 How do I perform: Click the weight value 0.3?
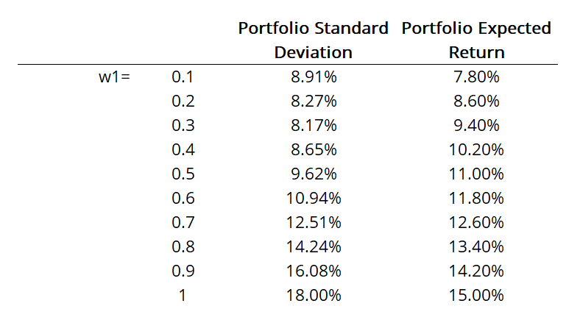183,126
